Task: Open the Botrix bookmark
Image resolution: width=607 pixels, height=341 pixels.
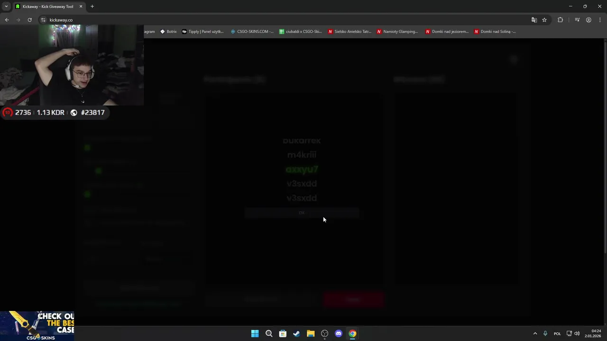Action: [x=168, y=32]
